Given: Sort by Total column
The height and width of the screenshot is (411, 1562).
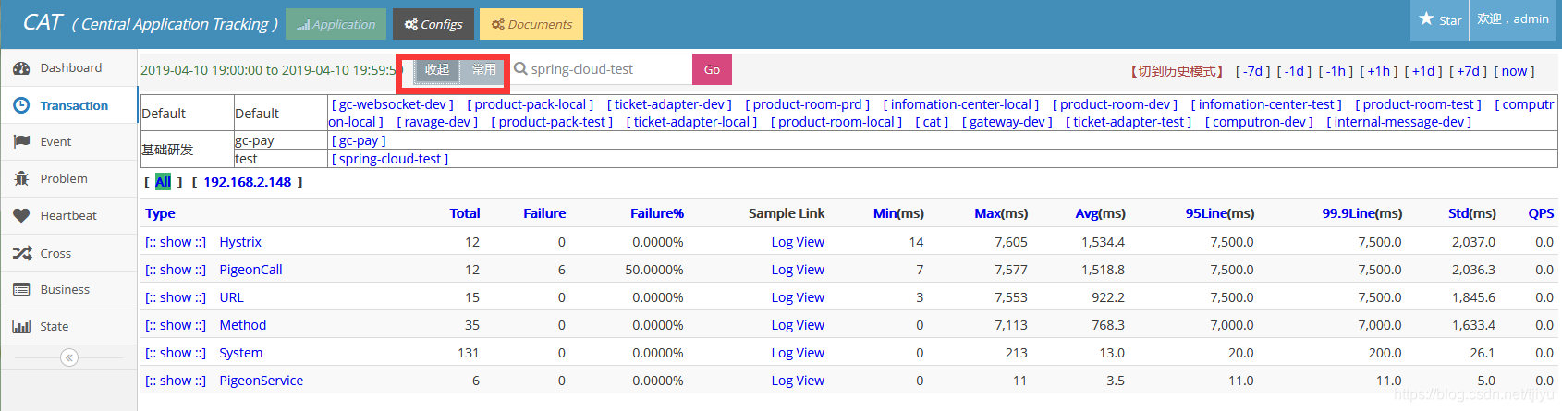Looking at the screenshot, I should (x=465, y=213).
